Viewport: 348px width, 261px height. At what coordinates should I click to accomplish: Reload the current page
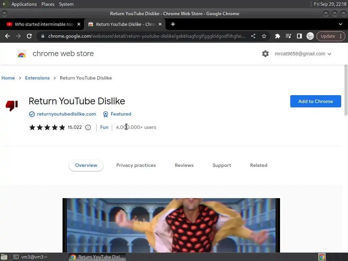coord(29,36)
